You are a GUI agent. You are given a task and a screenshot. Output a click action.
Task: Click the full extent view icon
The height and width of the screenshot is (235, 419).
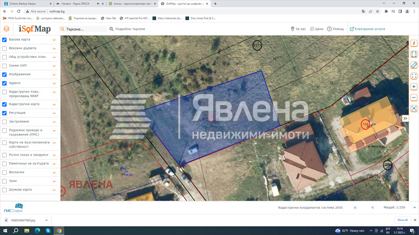tap(414, 76)
